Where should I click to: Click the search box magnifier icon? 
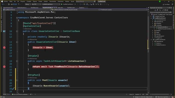pos(95,1)
